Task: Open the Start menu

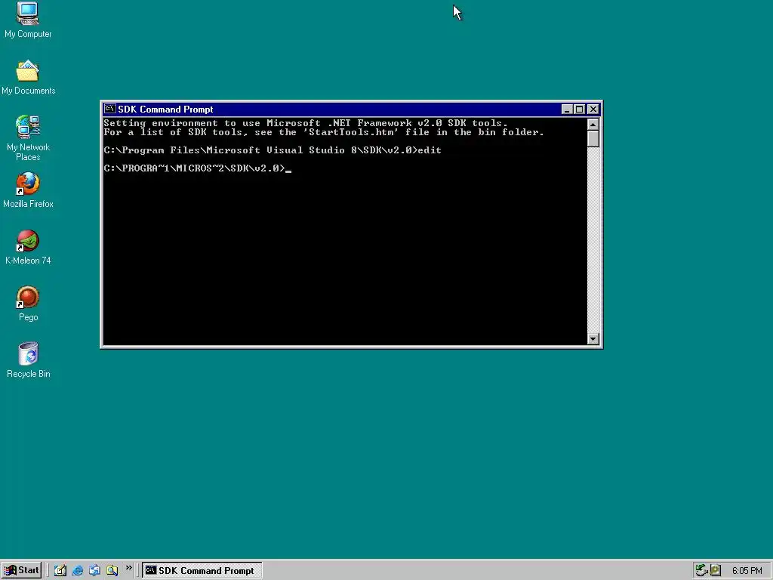Action: click(x=21, y=570)
